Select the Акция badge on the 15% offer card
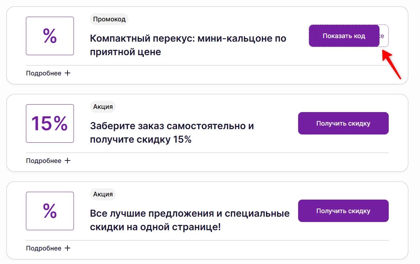The height and width of the screenshot is (264, 420). coord(103,107)
